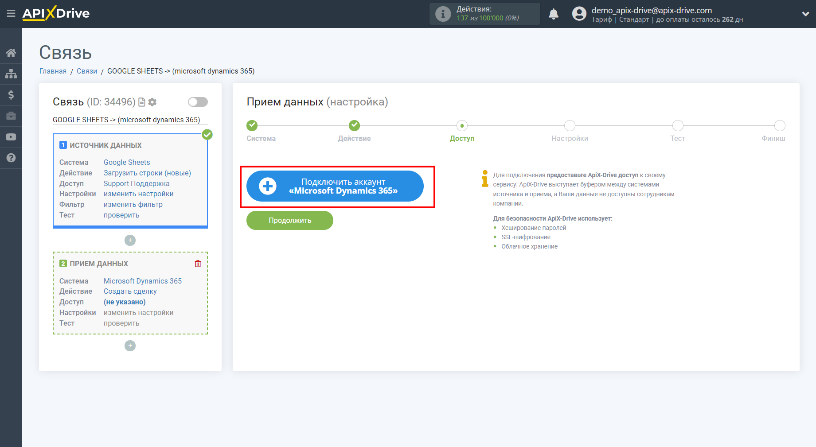Open the home sidebar icon
816x447 pixels.
[x=11, y=53]
